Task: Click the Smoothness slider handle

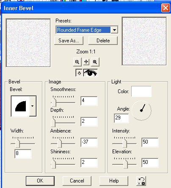Action: pyautogui.click(x=54, y=102)
